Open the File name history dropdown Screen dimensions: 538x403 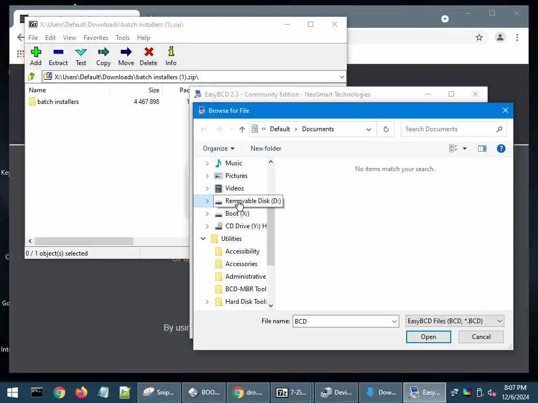pos(394,322)
